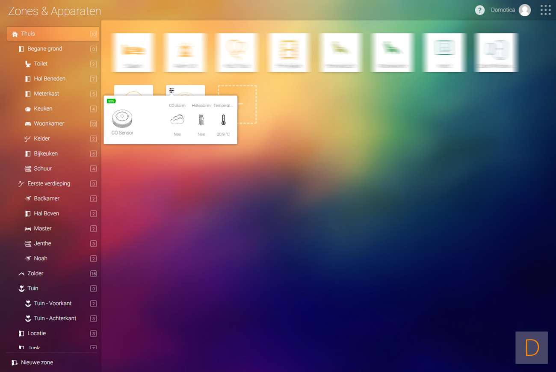This screenshot has width=556, height=372.
Task: Open the device settings sliders icon
Action: tap(172, 91)
